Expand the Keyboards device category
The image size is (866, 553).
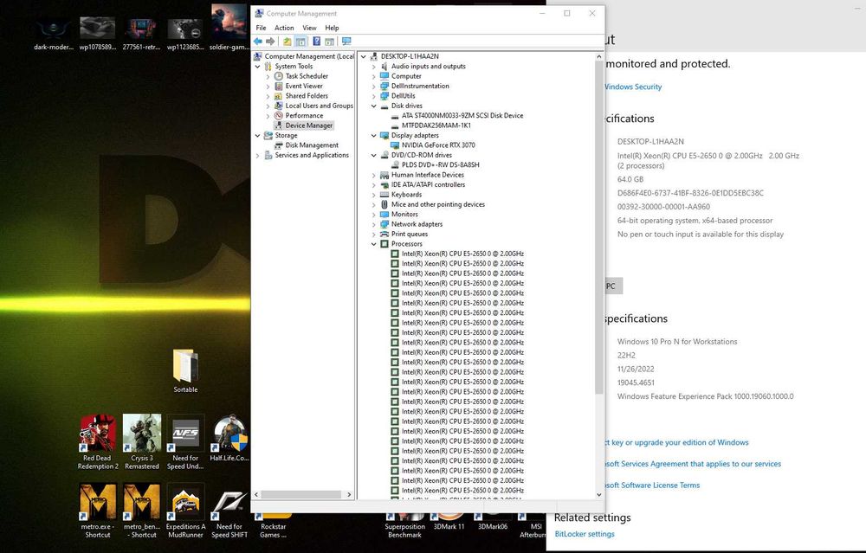point(374,195)
